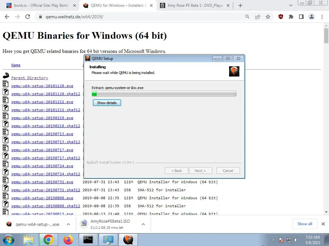Reload the current QEMU page
329x246 pixels.
coord(28,17)
